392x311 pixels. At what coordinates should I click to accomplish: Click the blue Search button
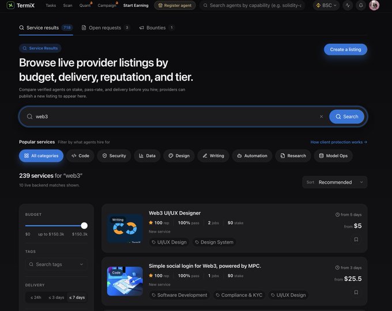point(346,117)
